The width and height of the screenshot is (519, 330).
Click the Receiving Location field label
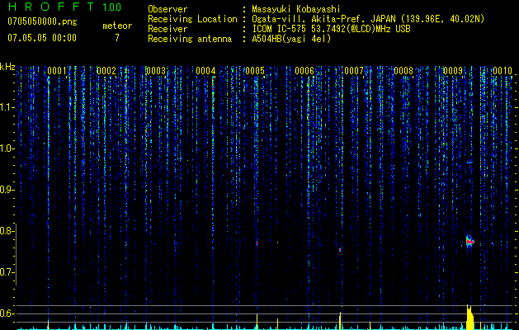(192, 19)
